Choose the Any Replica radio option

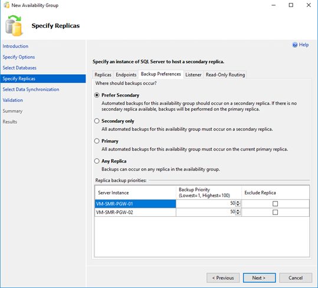(97, 161)
